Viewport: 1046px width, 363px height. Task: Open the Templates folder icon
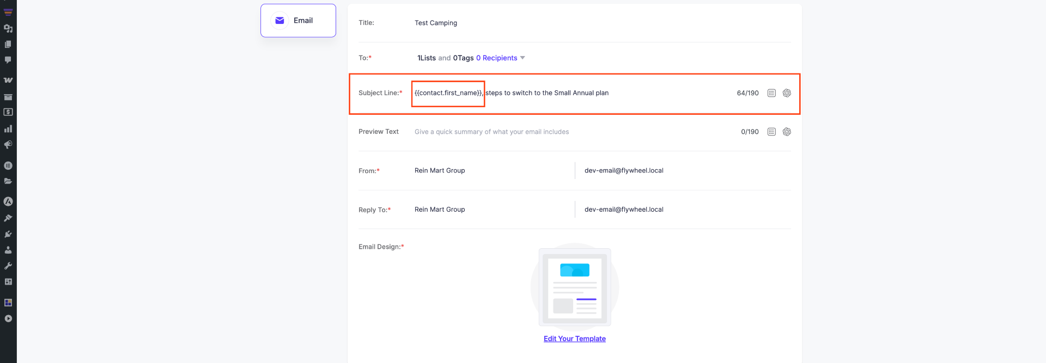[x=8, y=181]
